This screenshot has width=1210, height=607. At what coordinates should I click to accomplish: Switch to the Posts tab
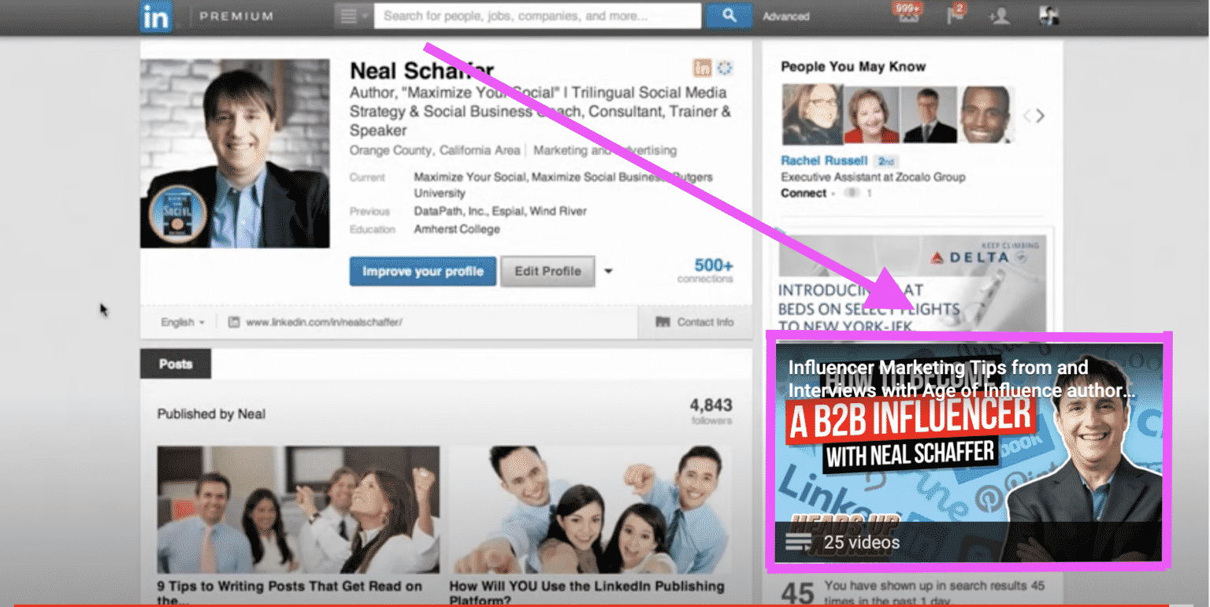(175, 364)
